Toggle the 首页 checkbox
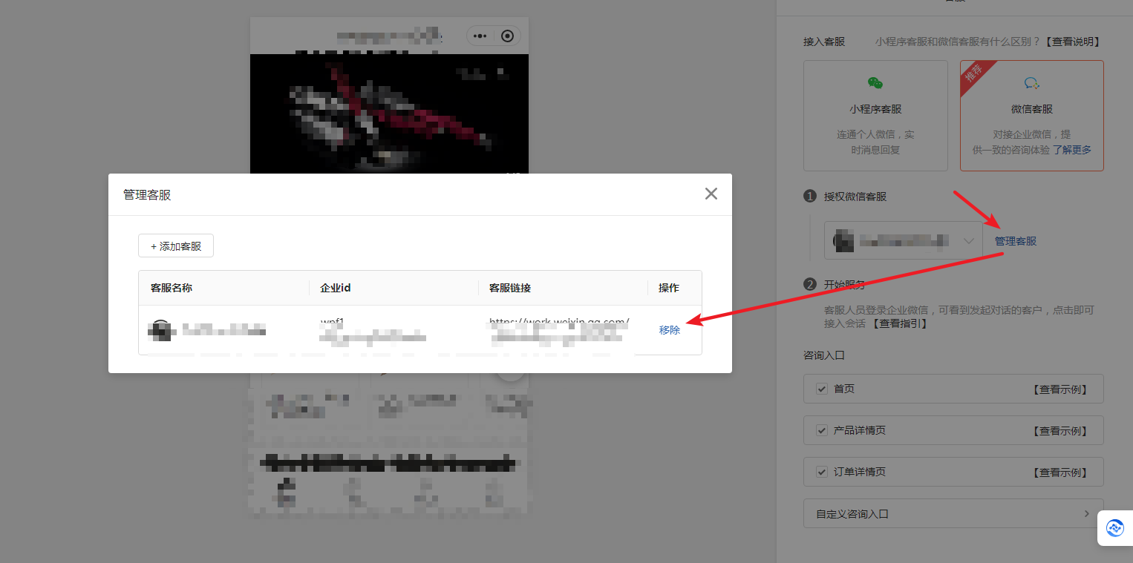The height and width of the screenshot is (563, 1133). [822, 389]
